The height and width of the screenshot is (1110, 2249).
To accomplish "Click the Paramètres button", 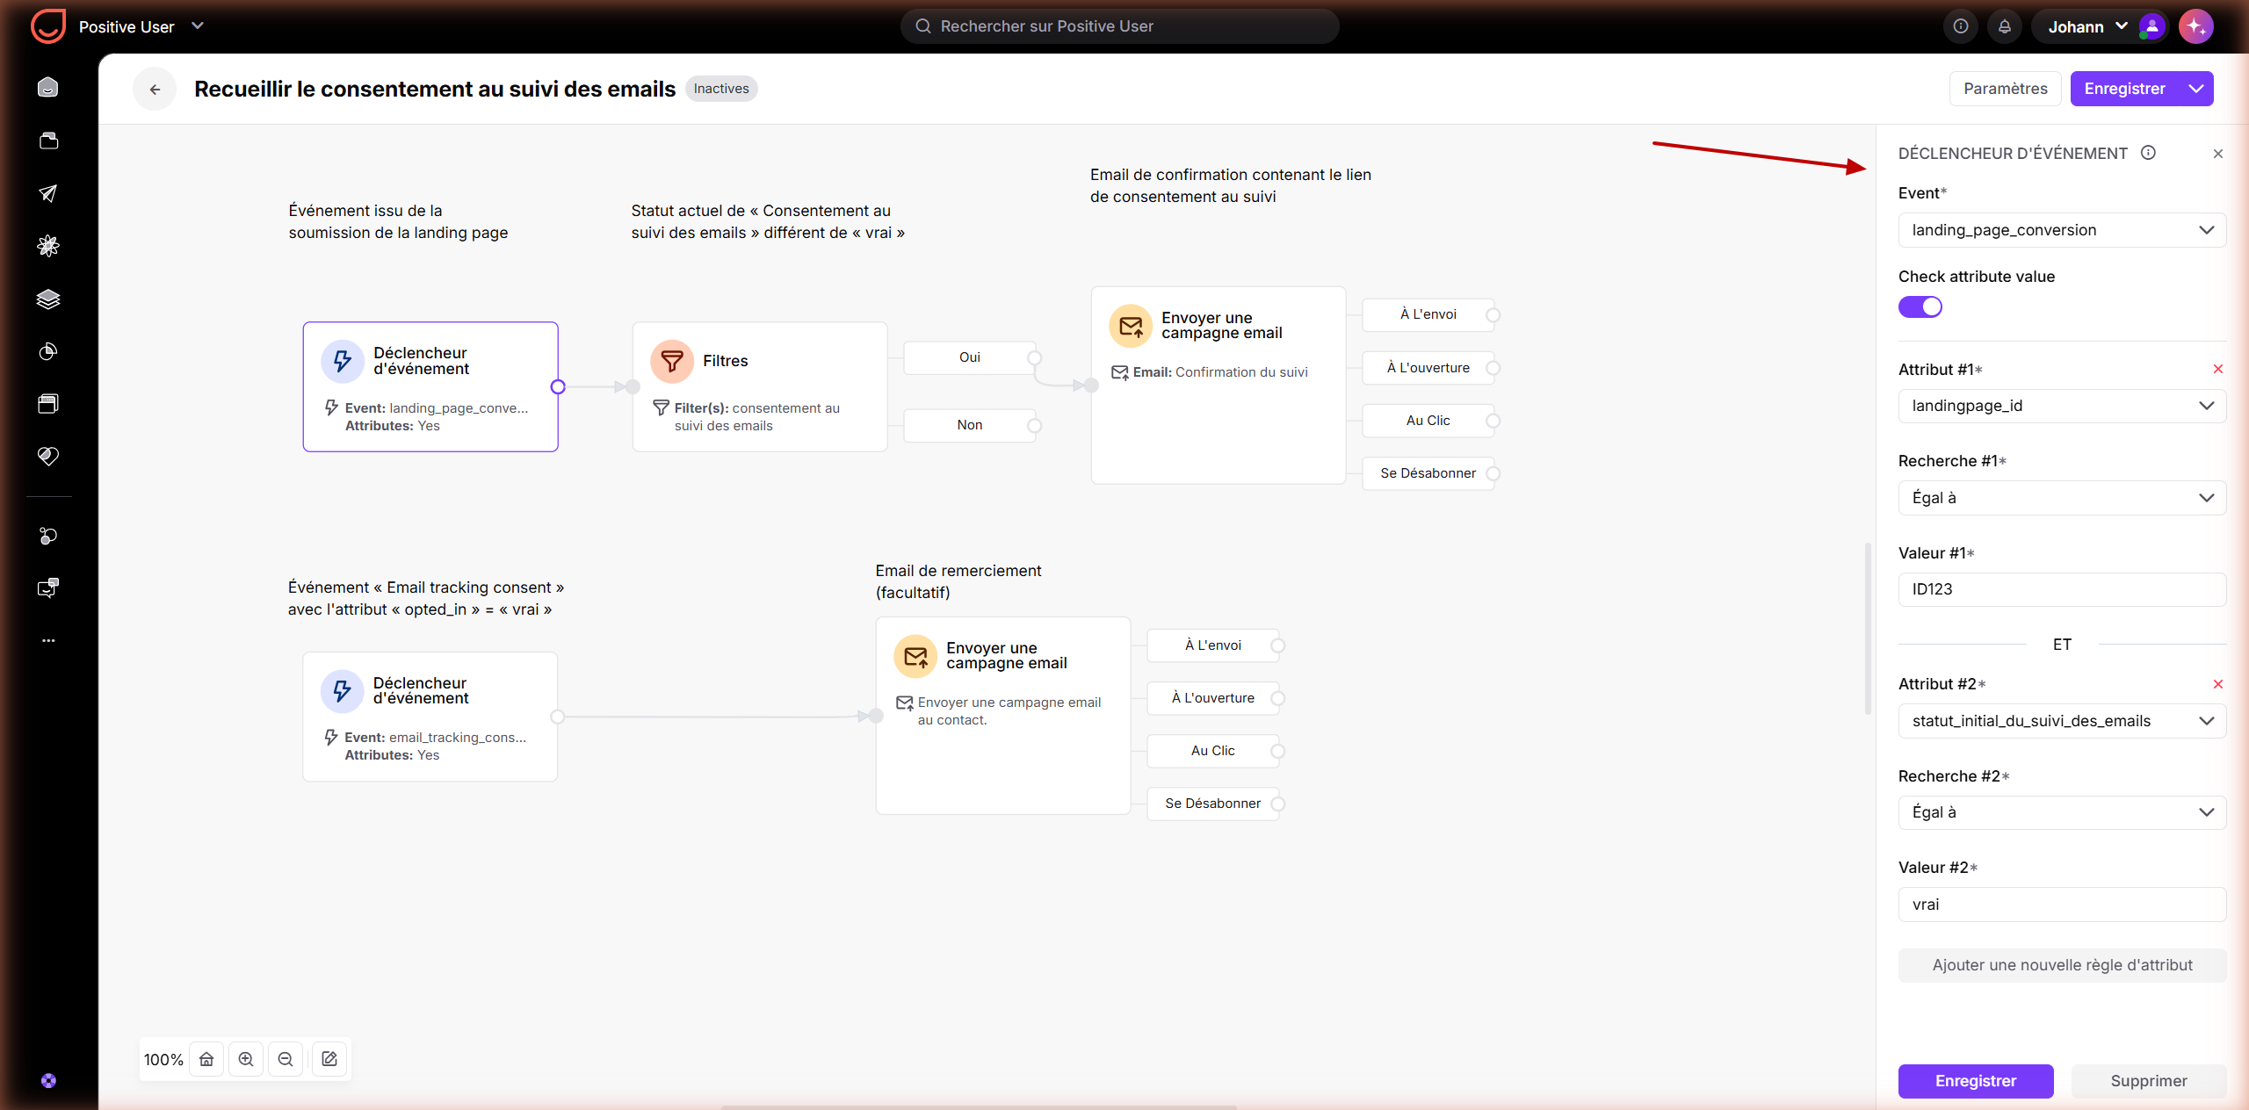I will click(x=2005, y=89).
